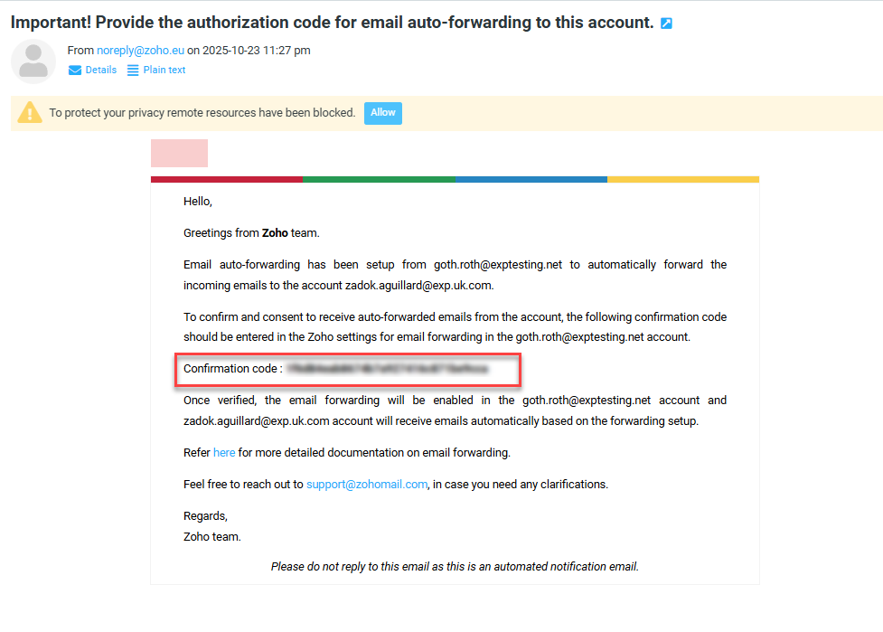This screenshot has height=632, width=883.
Task: Click the email subject heading
Action: 332,23
